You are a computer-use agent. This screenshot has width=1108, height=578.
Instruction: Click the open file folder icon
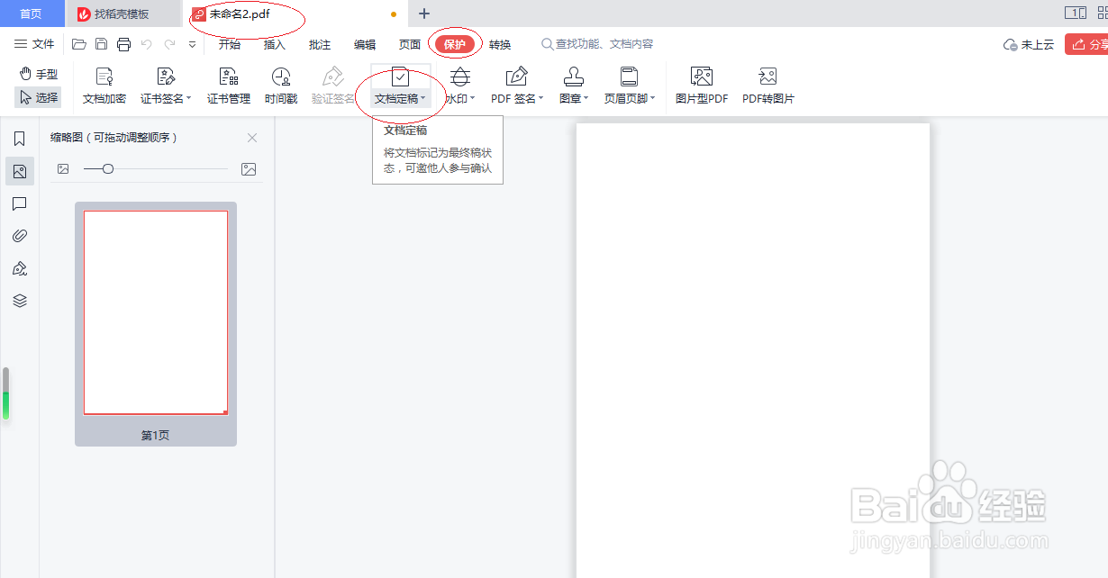point(79,44)
